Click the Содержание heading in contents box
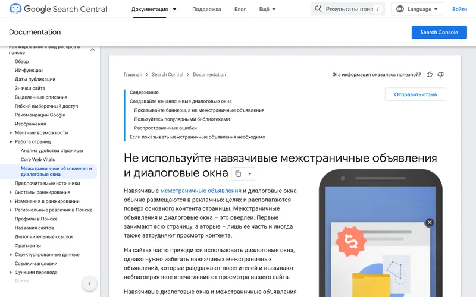The height and width of the screenshot is (297, 476). coord(144,93)
